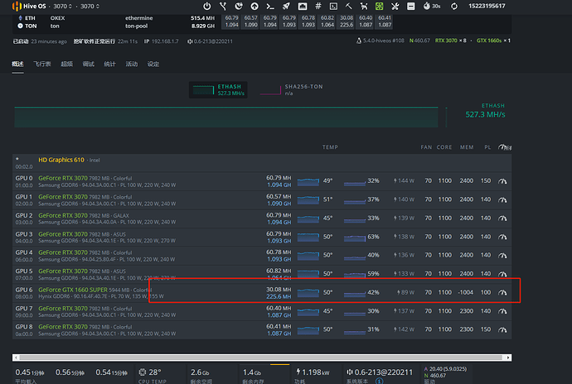
Task: Click the 30s stopwatch refresh interval
Action: pyautogui.click(x=432, y=6)
